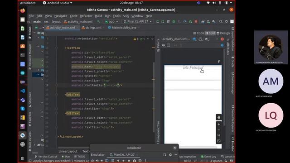
Task: Open Device Manager icon in main toolbar
Action: coord(208,22)
